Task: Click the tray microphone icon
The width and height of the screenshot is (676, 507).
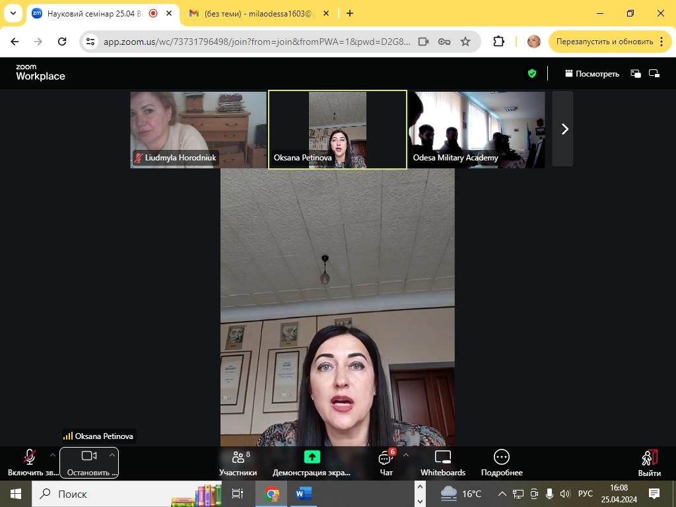Action: (550, 494)
